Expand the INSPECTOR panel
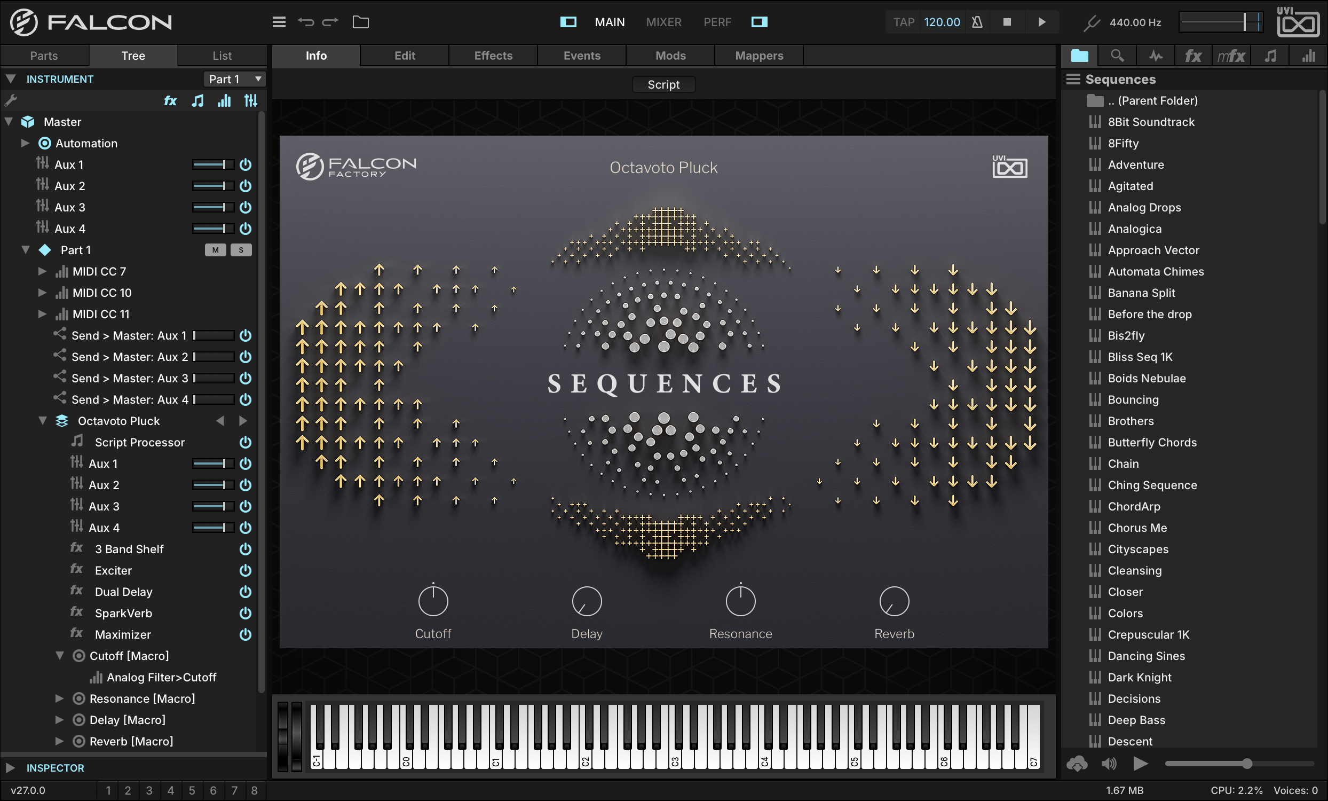The width and height of the screenshot is (1328, 801). 10,767
